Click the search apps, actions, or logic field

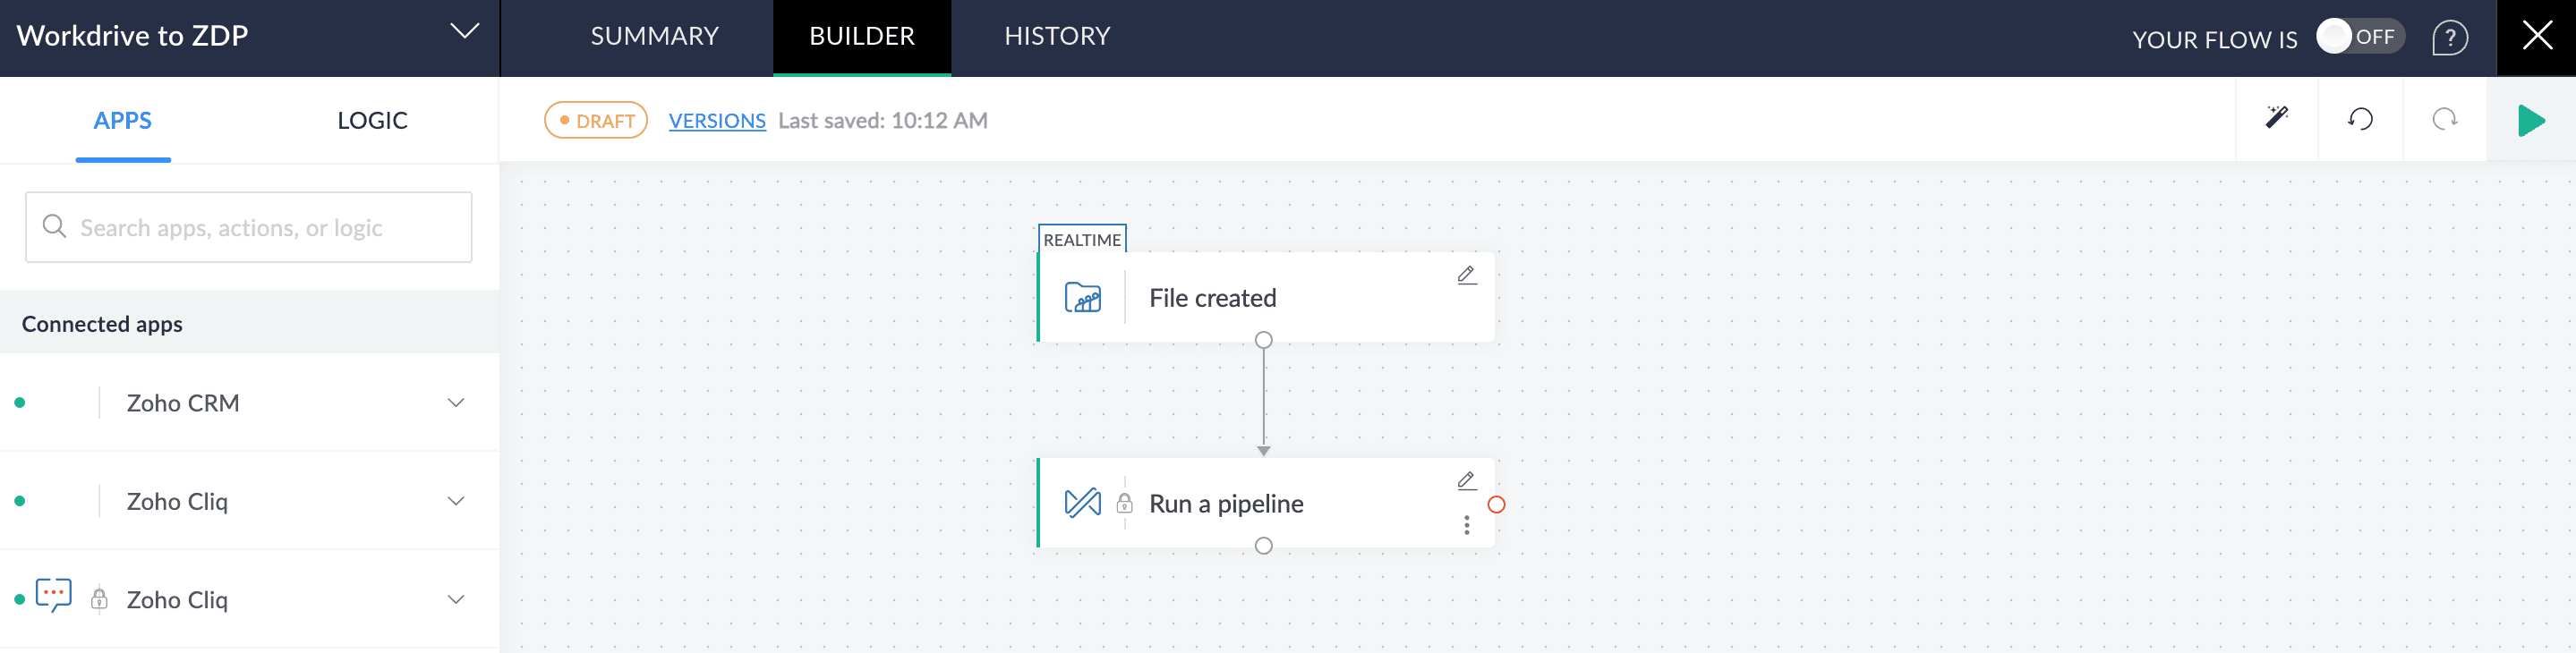click(249, 228)
